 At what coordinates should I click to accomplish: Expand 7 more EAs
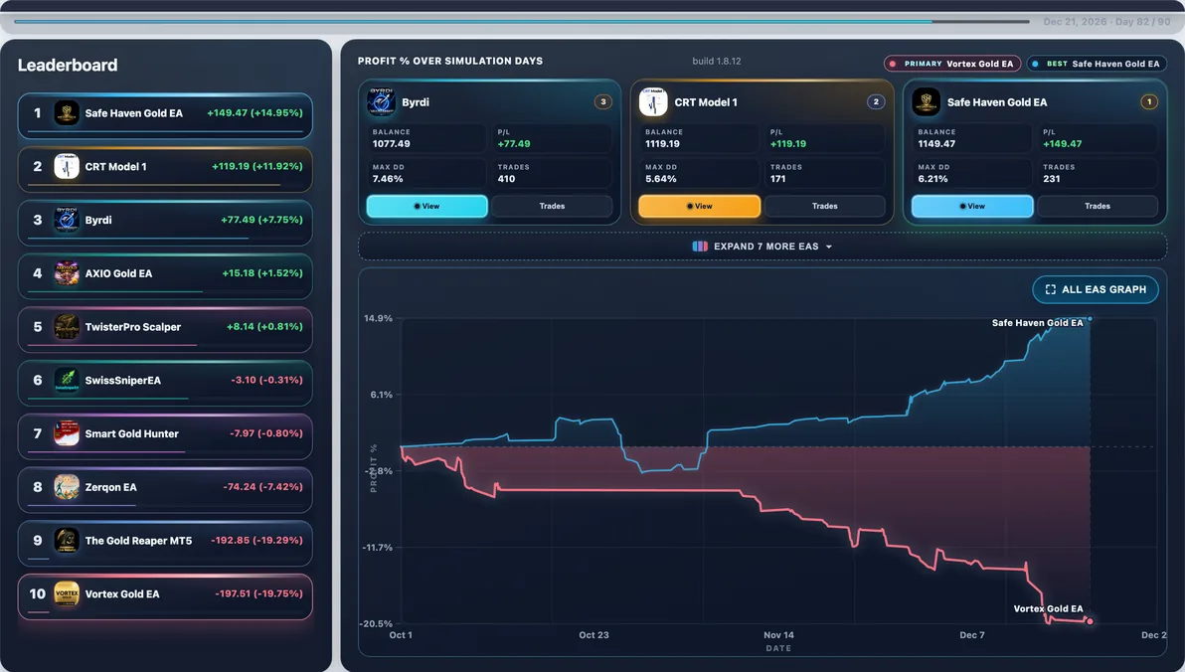click(x=762, y=247)
